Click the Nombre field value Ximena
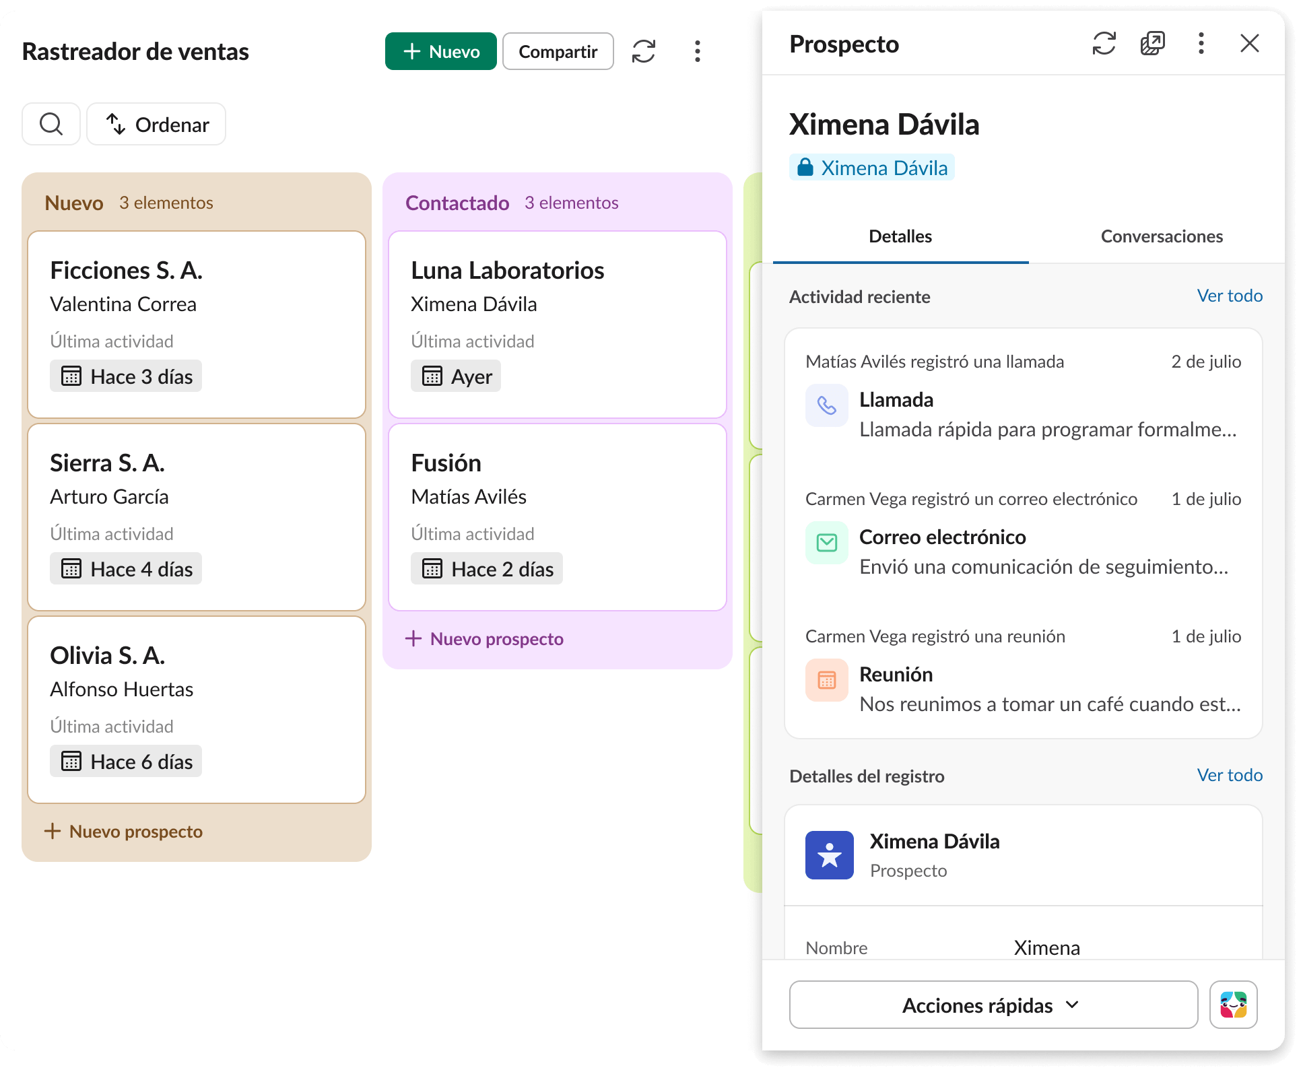The height and width of the screenshot is (1072, 1301). pos(1047,947)
